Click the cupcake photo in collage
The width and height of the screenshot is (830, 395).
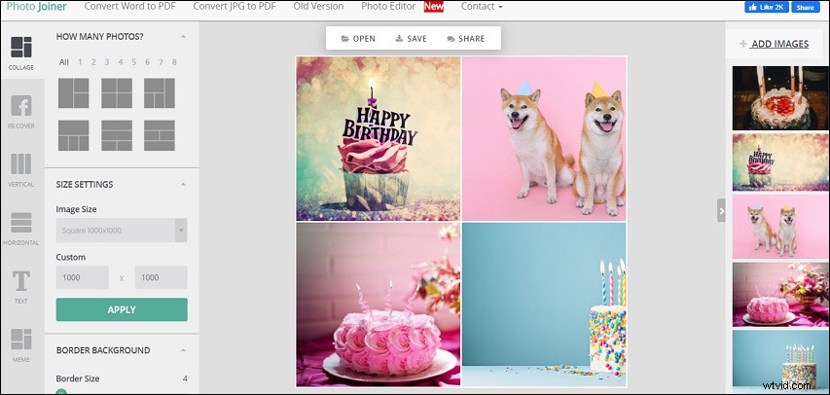tap(378, 139)
